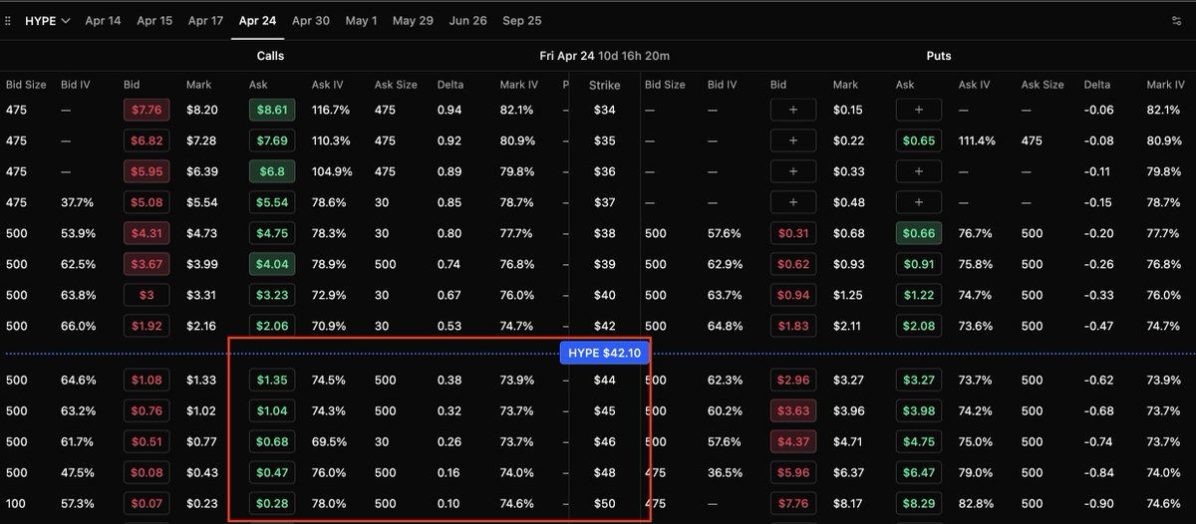Open the table settings icon at top right

(1179, 20)
